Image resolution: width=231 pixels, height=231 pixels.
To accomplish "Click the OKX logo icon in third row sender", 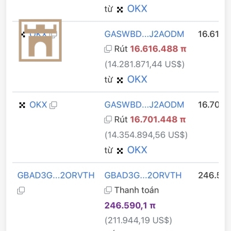I will click(x=22, y=105).
